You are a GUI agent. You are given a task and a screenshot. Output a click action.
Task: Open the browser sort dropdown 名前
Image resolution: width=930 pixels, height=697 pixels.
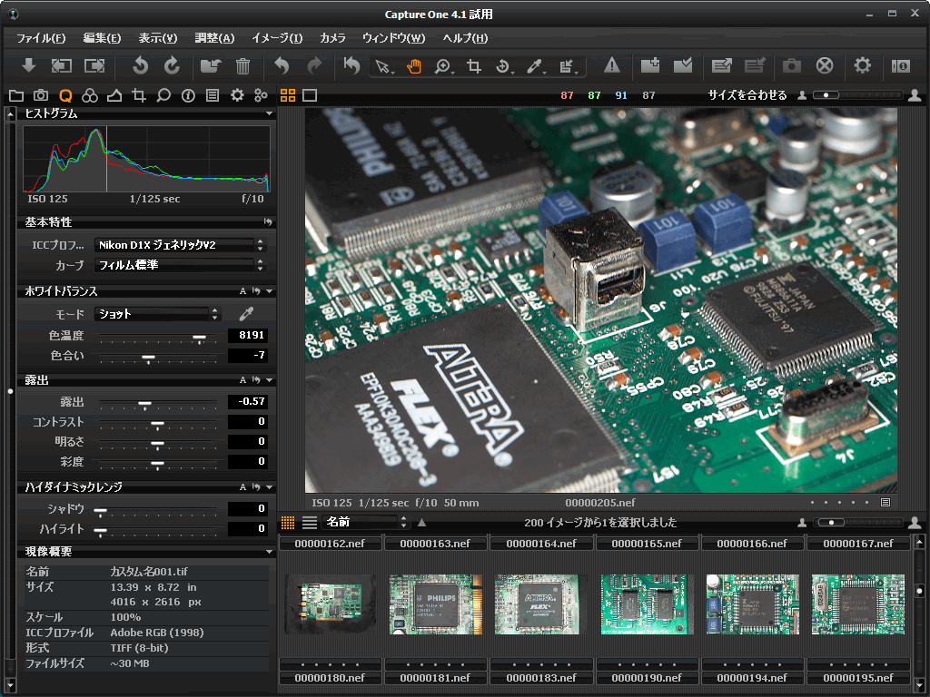tap(366, 522)
